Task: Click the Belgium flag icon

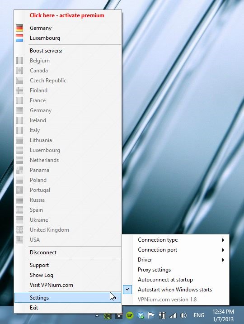Action: pos(19,61)
